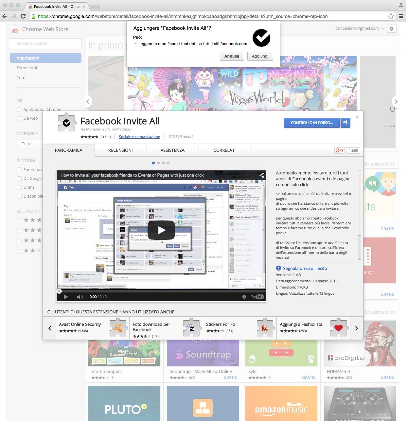Share extension with share icon button
This screenshot has width=406, height=421.
(x=345, y=123)
